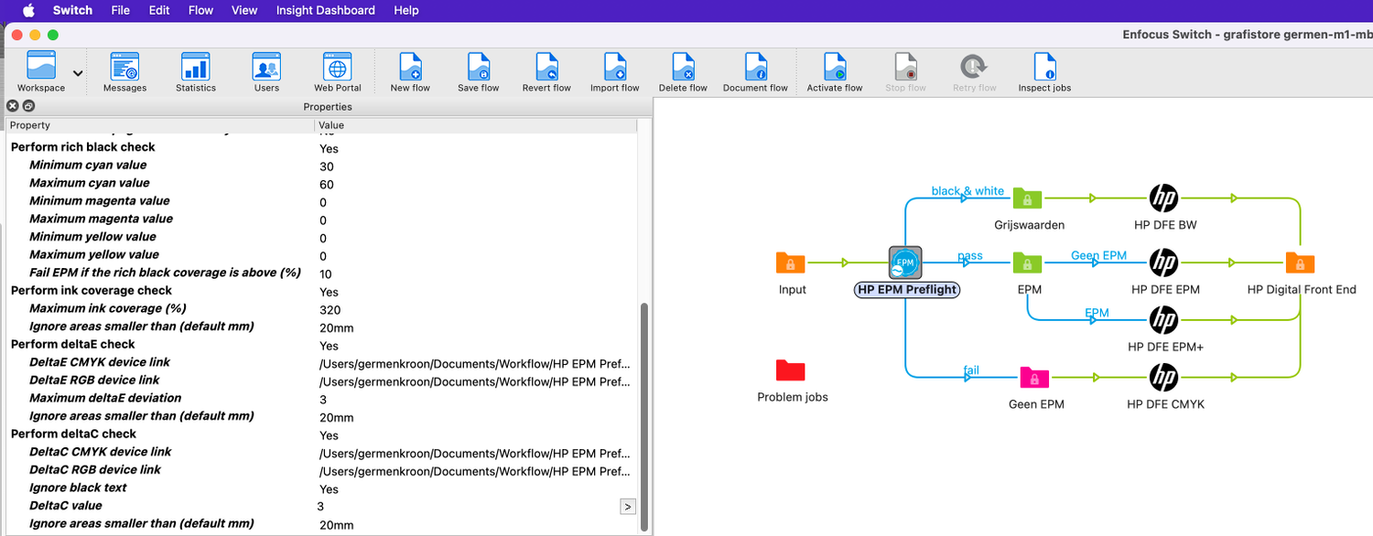Screen dimensions: 1373x536
Task: Select the HP EPM Preflight element
Action: [x=906, y=263]
